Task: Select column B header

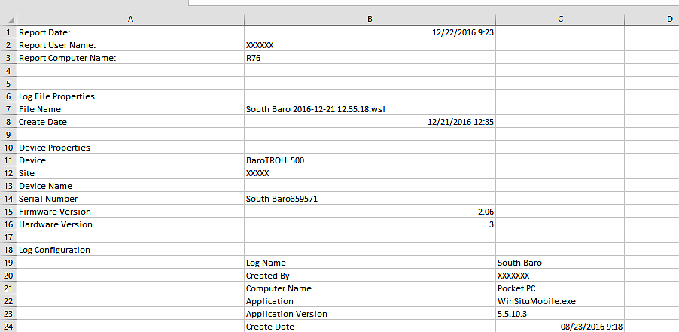Action: coord(370,19)
